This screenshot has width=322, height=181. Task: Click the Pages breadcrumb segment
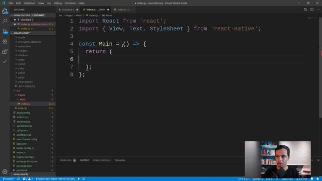click(69, 16)
